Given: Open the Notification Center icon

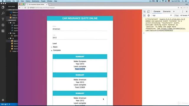Looking at the screenshot, I should (186, 1).
